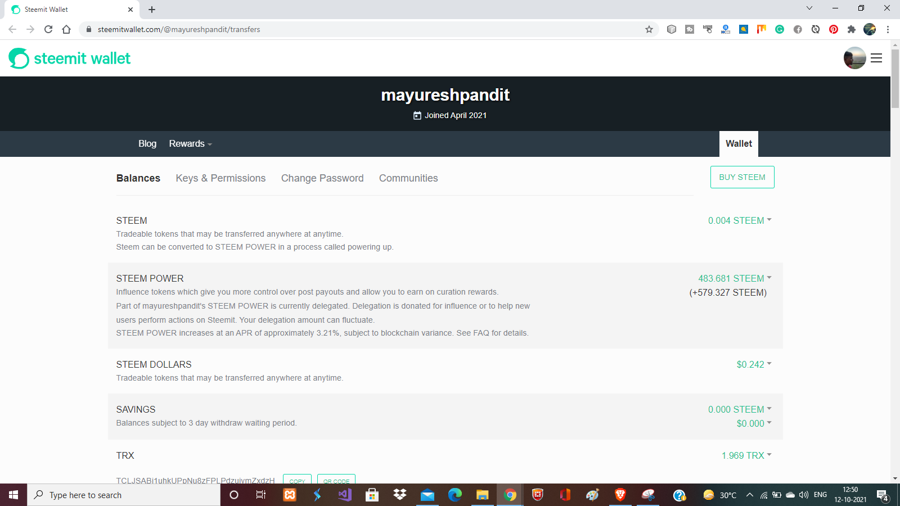Viewport: 900px width, 506px height.
Task: Open the taskbar clock showing 12:50
Action: point(850,495)
